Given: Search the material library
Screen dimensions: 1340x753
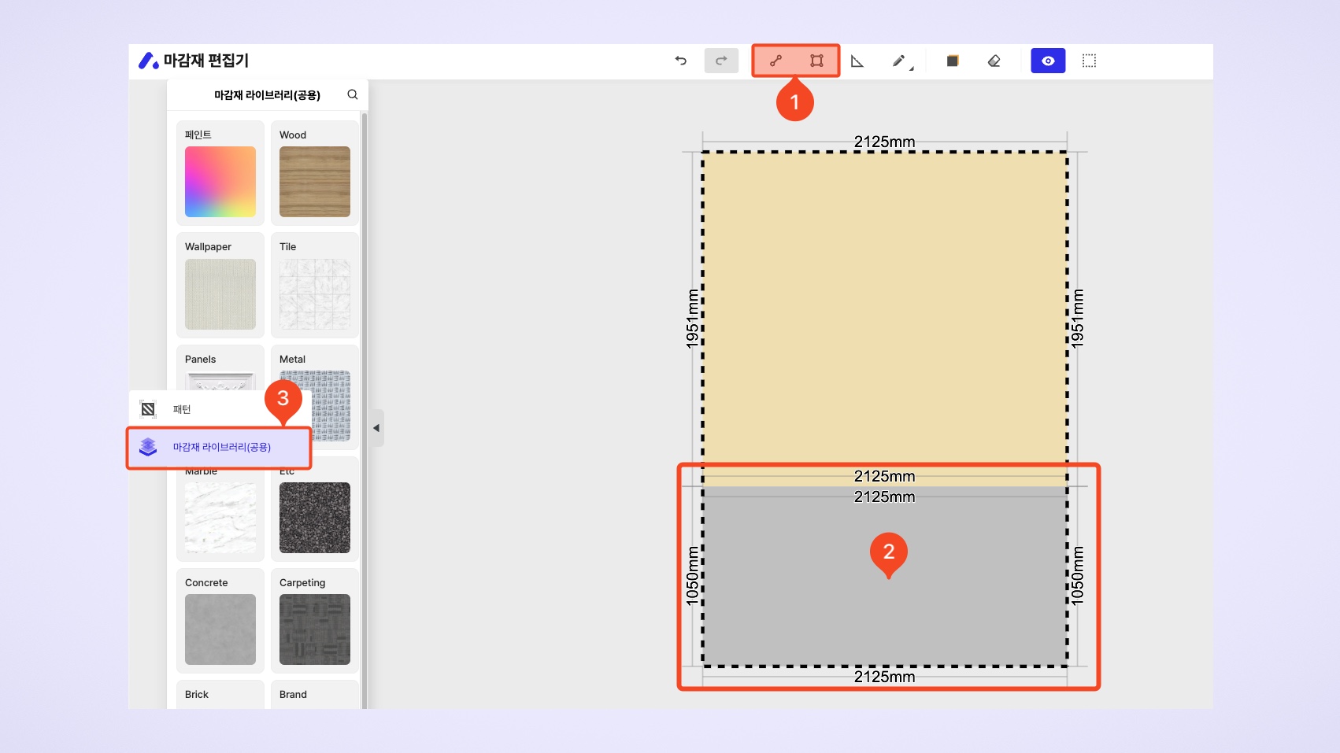Looking at the screenshot, I should click(353, 94).
